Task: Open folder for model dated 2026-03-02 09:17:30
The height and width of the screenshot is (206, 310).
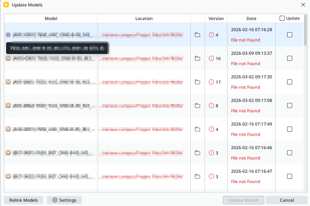Action: (x=197, y=82)
